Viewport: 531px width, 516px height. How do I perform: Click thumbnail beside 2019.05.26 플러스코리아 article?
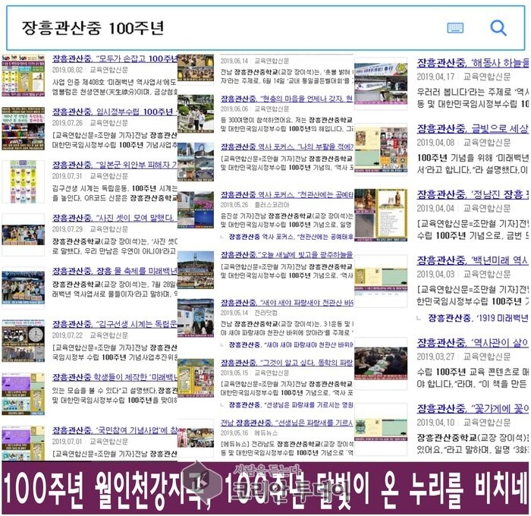click(x=196, y=209)
